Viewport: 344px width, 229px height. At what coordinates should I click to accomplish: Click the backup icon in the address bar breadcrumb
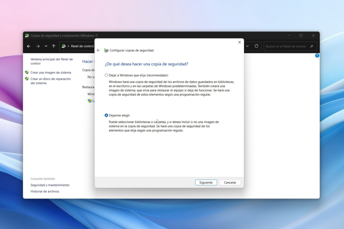click(63, 46)
